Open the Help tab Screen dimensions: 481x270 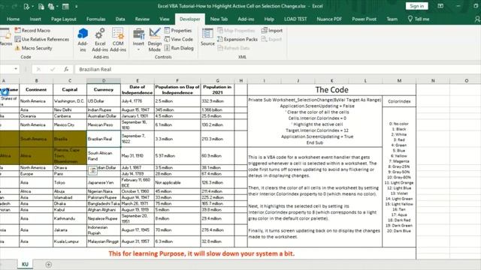[x=269, y=19]
